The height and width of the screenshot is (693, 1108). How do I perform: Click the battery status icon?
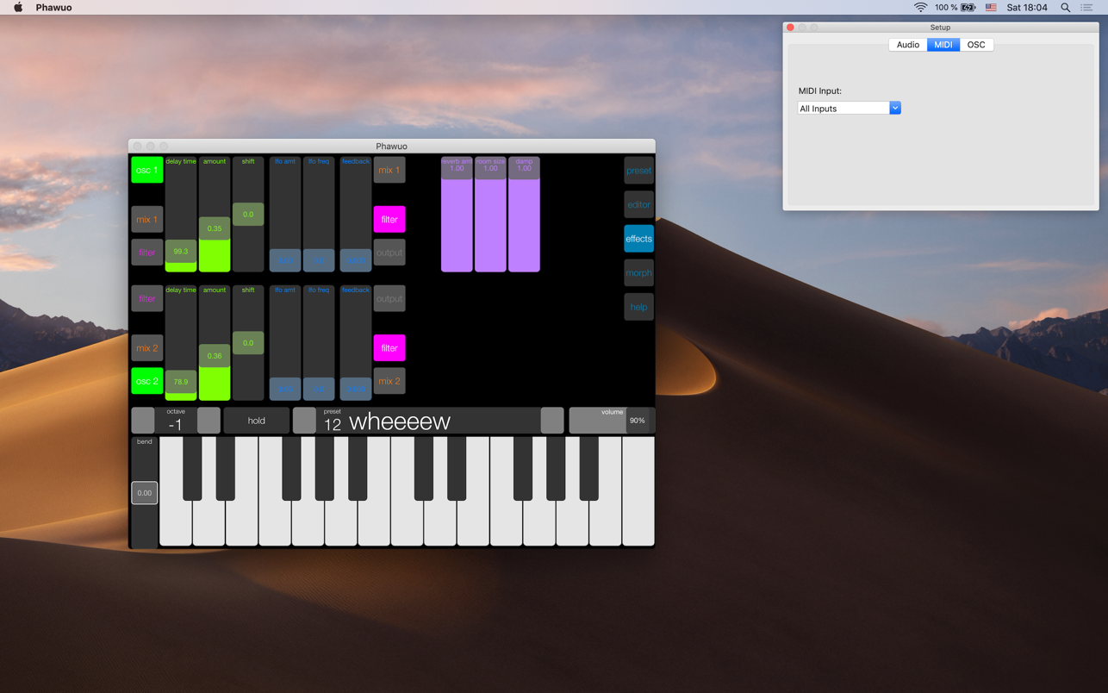968,8
